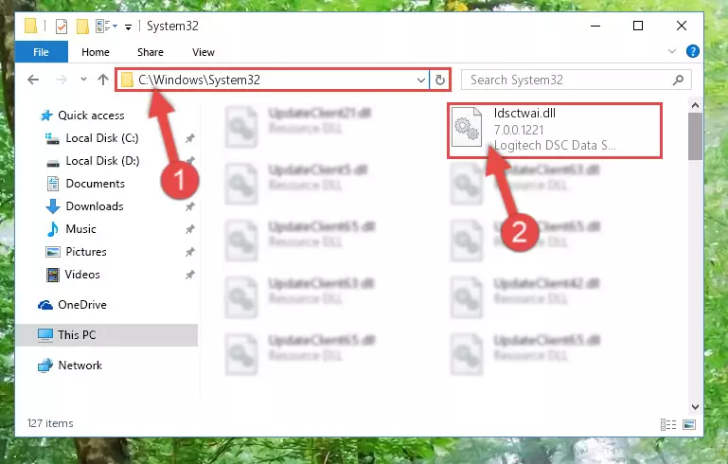Open Pictures in the sidebar

click(x=77, y=252)
